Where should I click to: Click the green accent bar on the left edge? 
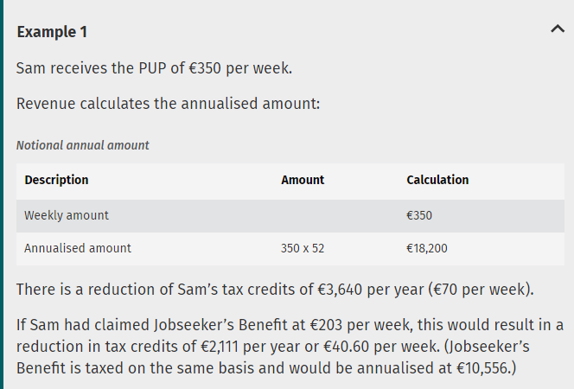[x=2, y=194]
